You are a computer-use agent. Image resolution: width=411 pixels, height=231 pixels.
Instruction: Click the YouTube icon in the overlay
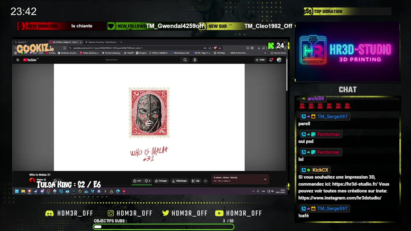(219, 213)
